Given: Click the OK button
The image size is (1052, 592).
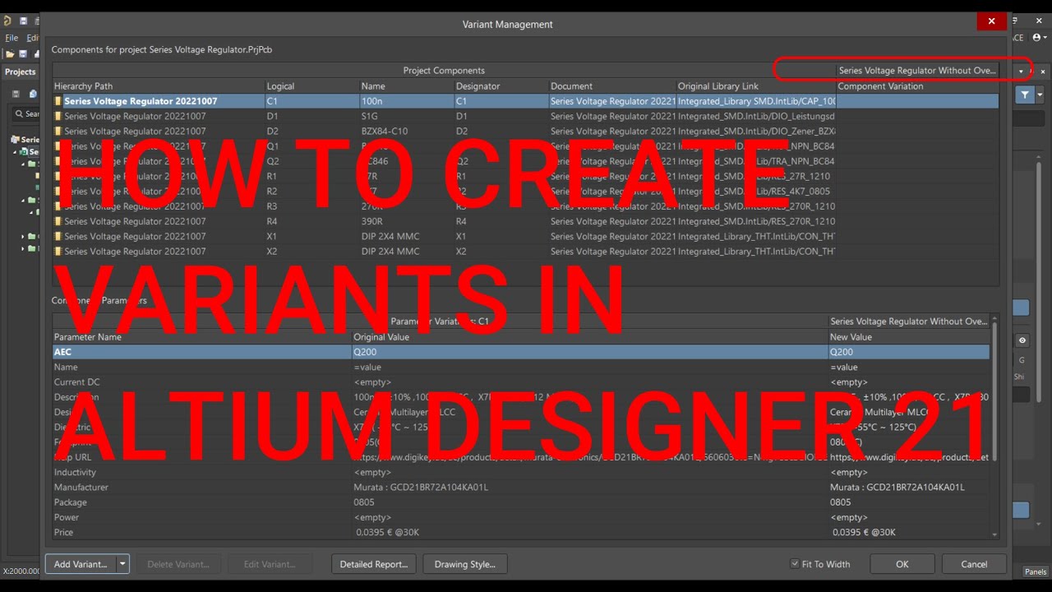Looking at the screenshot, I should [x=902, y=564].
